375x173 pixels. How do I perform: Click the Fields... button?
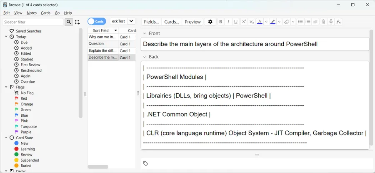coord(152,22)
